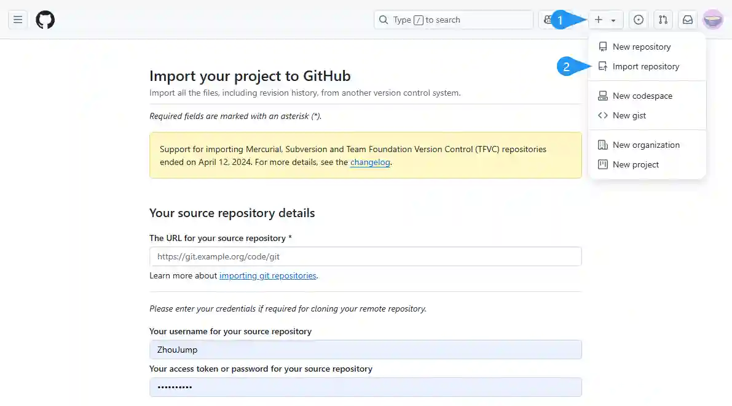732x406 pixels.
Task: Open the user avatar menu
Action: 712,20
